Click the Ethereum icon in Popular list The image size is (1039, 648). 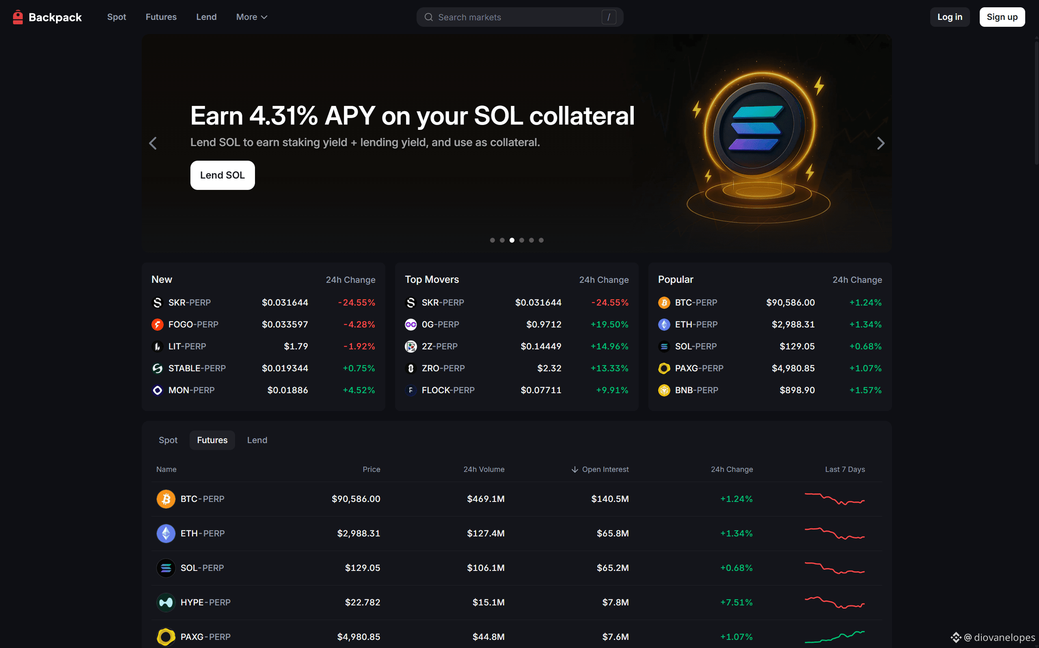tap(664, 325)
